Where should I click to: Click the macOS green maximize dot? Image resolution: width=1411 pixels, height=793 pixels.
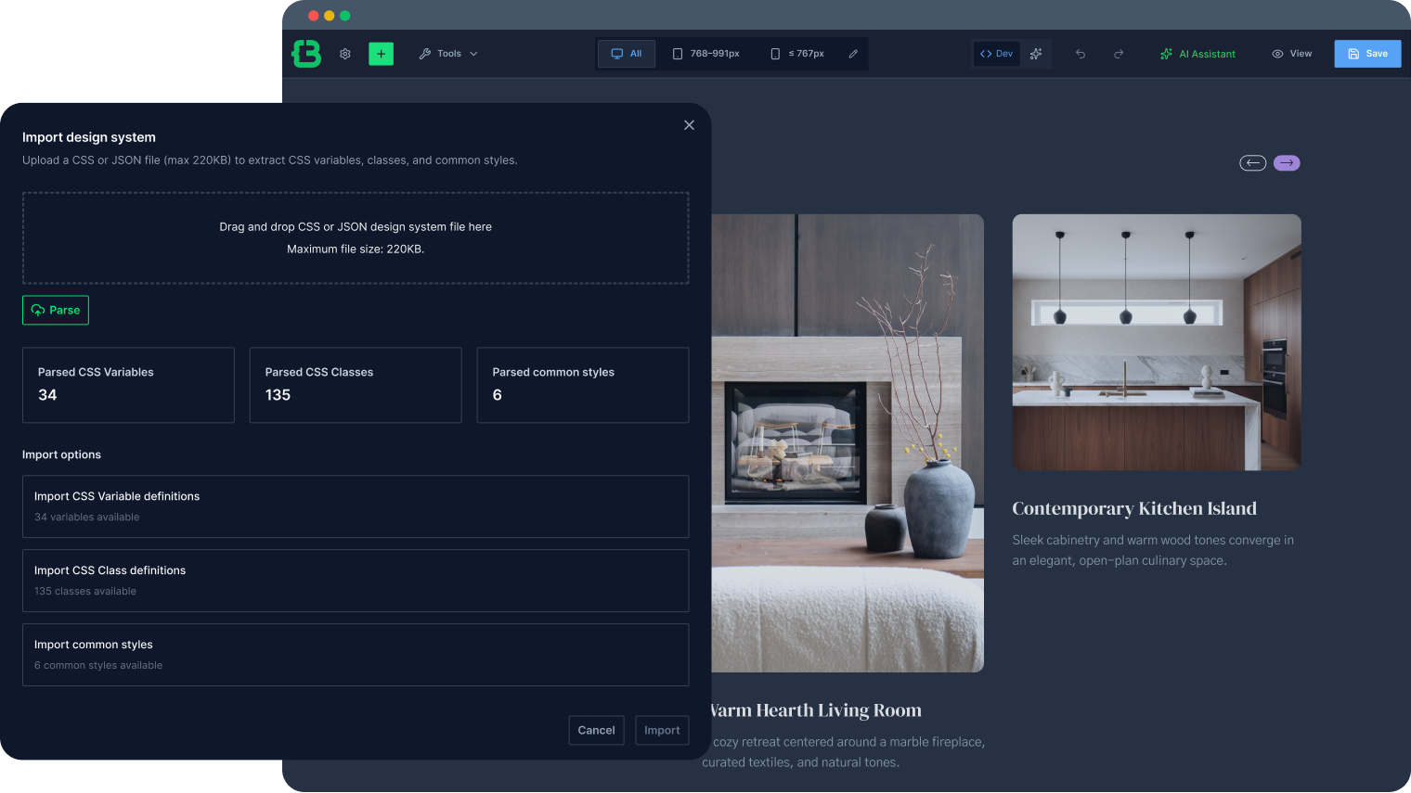click(x=345, y=16)
